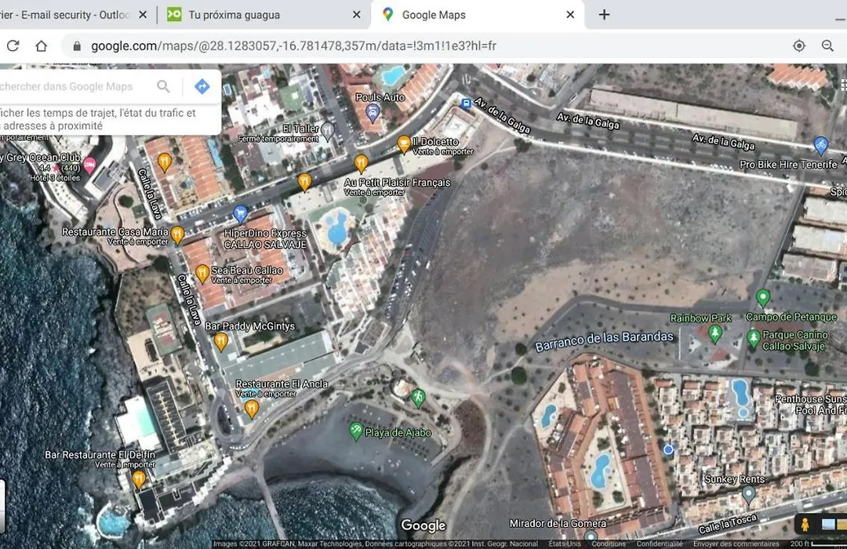Select the Parque Canino Callao Salvaje pin

[x=754, y=339]
